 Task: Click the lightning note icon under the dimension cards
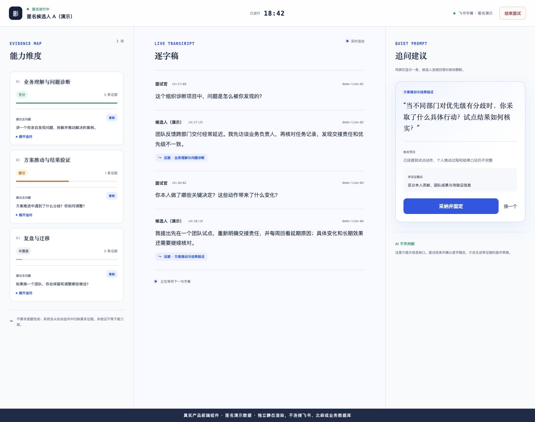coord(12,321)
